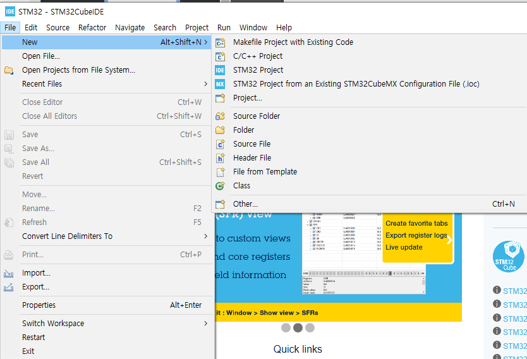Select the third carousel dot
Screen dimensions: 527x359
click(x=310, y=328)
